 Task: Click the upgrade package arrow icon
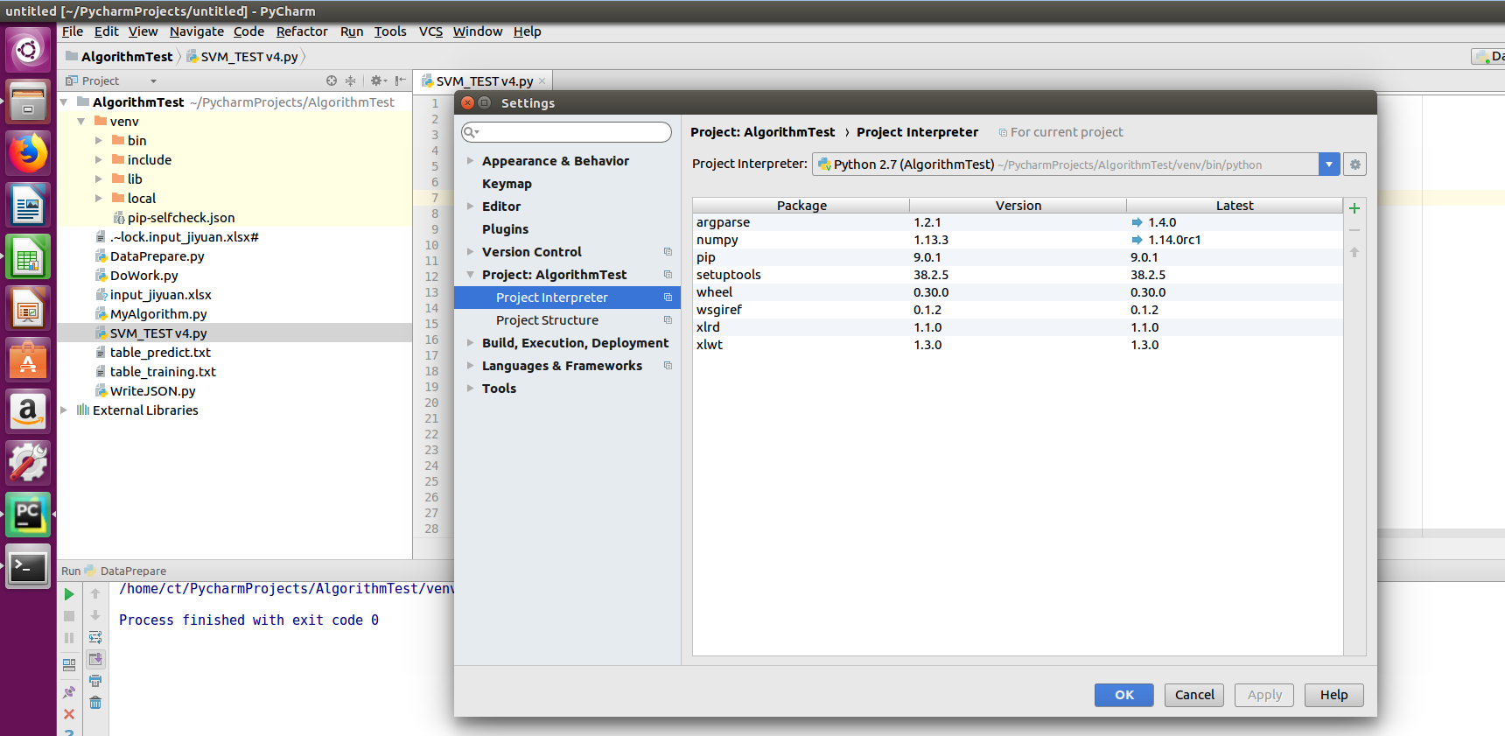[x=1354, y=252]
